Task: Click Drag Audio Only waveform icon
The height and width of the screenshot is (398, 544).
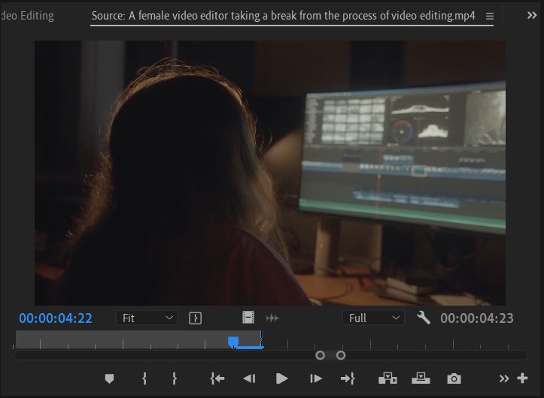Action: (272, 318)
